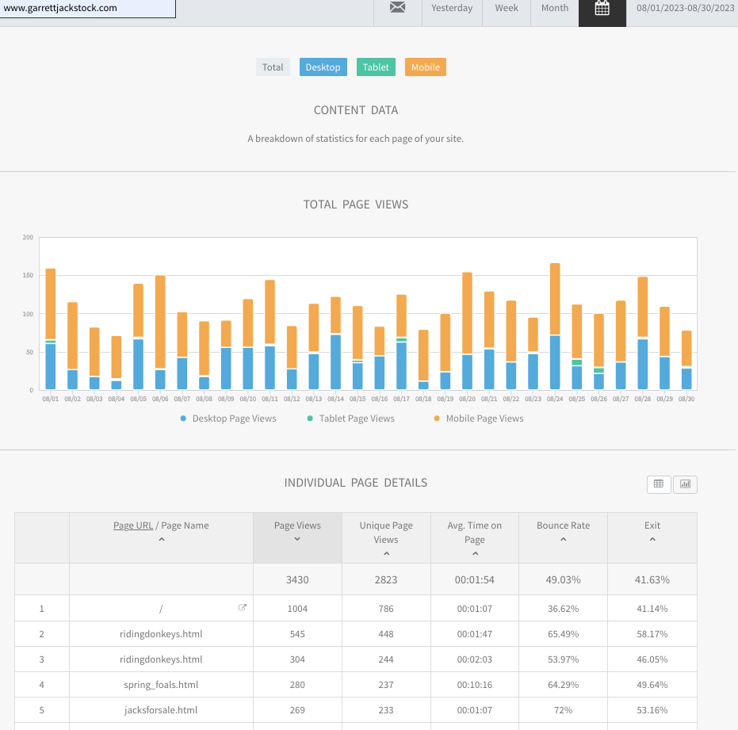Viewport: 738px width, 730px height.
Task: Click the email report envelope icon
Action: tap(397, 8)
